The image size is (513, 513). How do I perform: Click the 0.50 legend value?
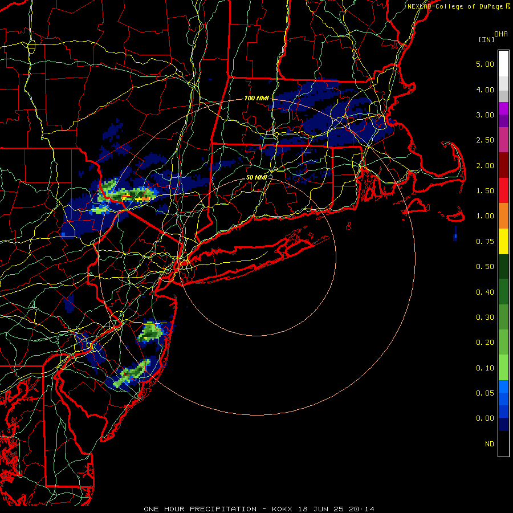pyautogui.click(x=485, y=267)
